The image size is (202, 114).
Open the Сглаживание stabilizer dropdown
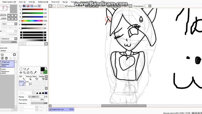[150, 6]
